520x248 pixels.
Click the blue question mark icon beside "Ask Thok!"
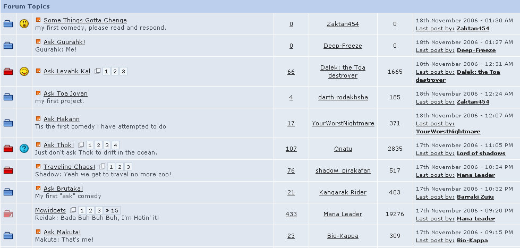(24, 149)
